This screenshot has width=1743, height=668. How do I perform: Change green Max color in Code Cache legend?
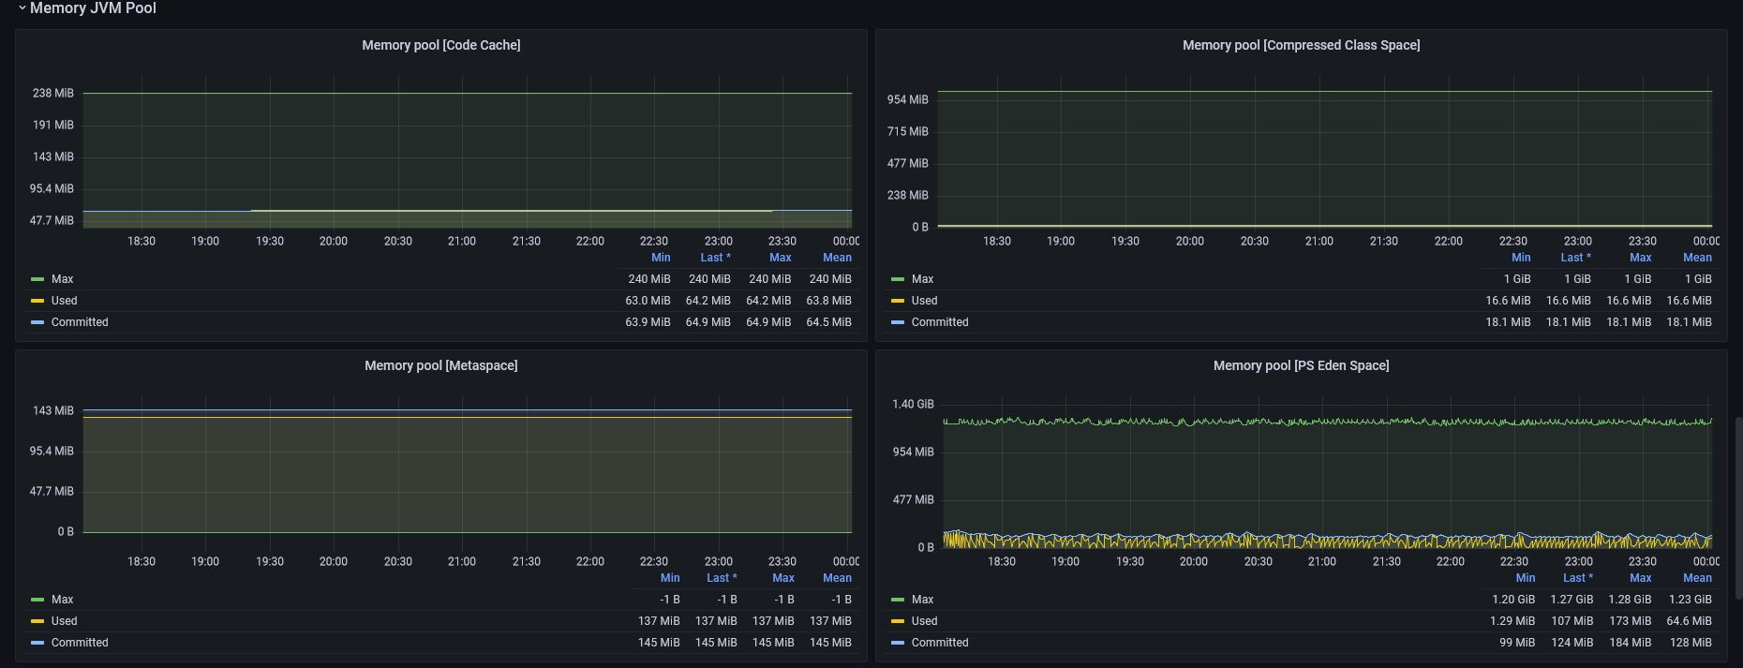click(x=37, y=279)
